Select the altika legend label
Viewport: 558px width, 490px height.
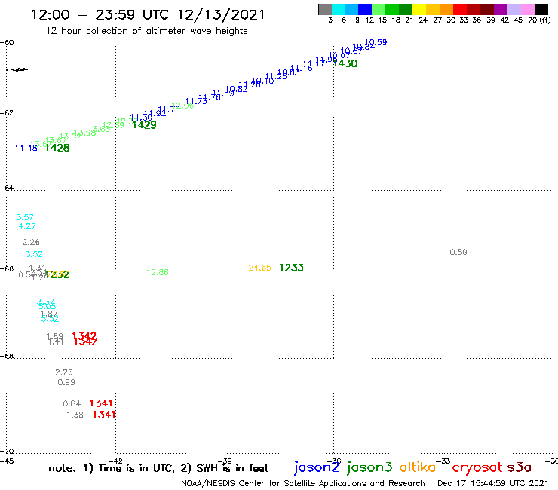tap(418, 467)
